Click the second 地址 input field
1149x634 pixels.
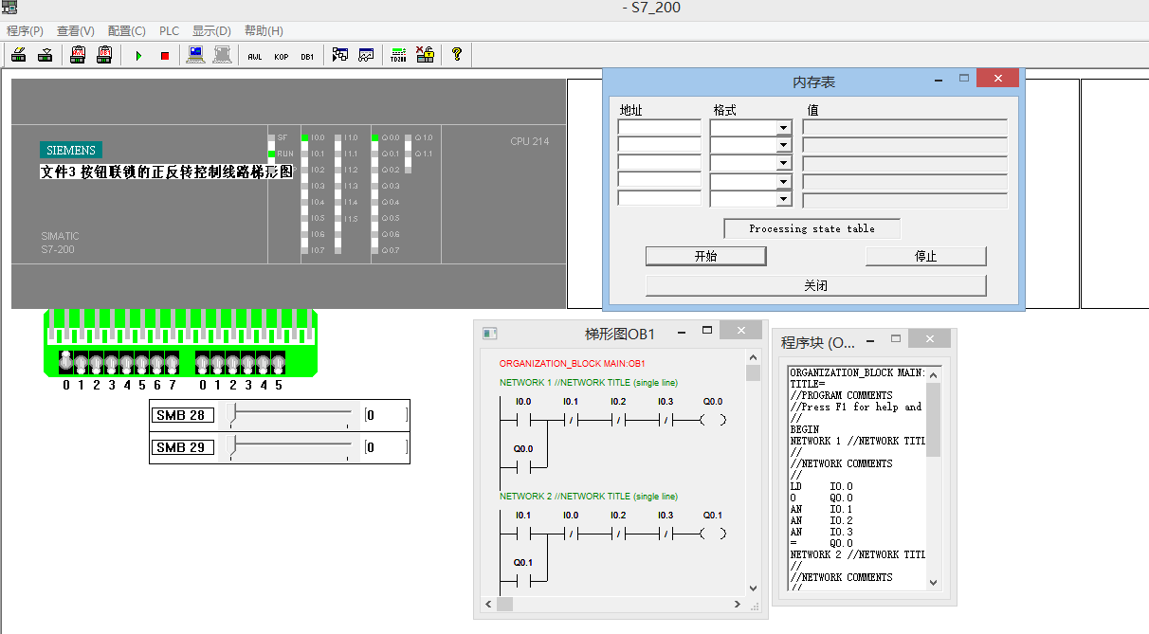point(659,145)
